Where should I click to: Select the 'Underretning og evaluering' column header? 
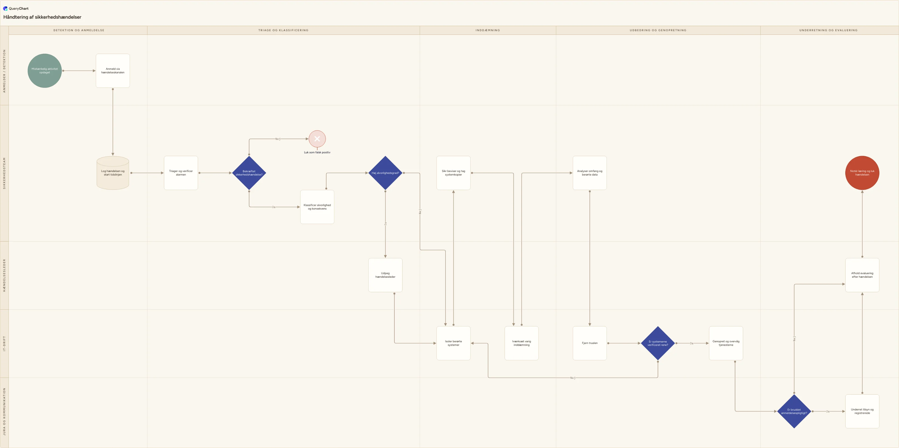(x=828, y=30)
